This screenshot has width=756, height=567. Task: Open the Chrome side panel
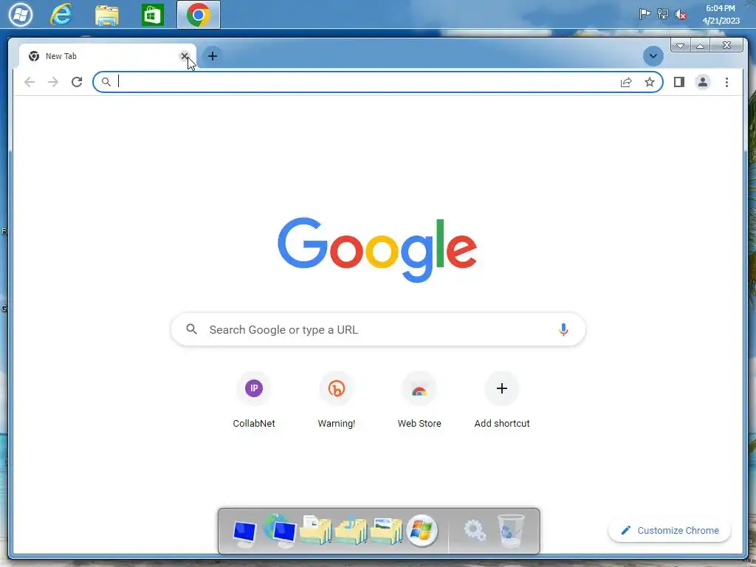[x=679, y=82]
